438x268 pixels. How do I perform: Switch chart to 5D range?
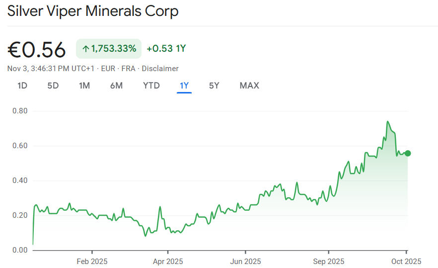tap(53, 86)
